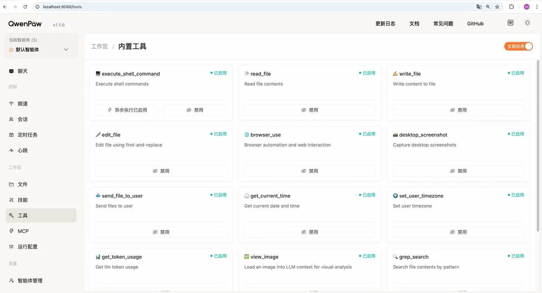Open 技能 in the sidebar
542x293 pixels.
pyautogui.click(x=41, y=200)
